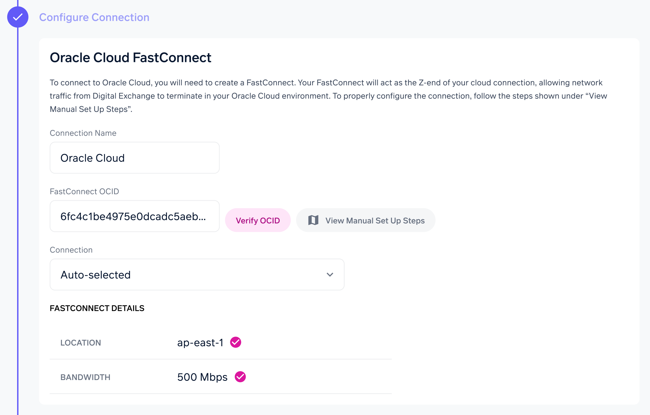This screenshot has height=415, width=650.
Task: Click the chevron arrow in Connection dropdown
Action: tap(330, 275)
